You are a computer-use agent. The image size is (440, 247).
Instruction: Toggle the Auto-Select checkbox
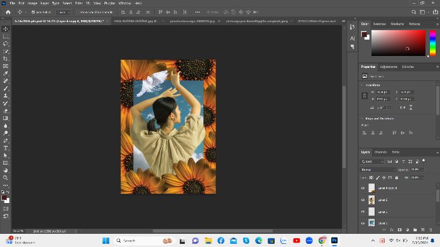point(33,13)
